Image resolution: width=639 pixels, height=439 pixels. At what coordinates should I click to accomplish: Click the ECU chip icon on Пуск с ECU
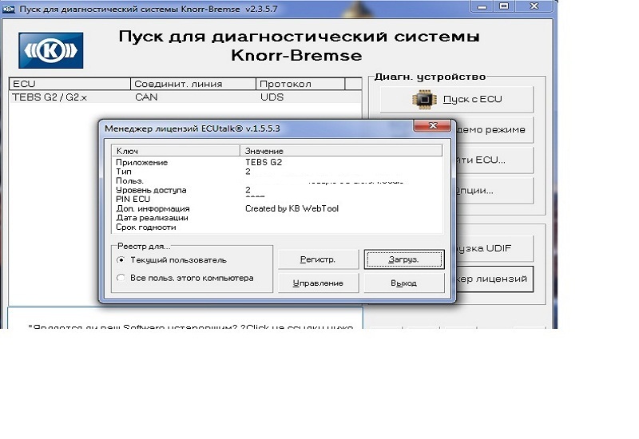click(424, 99)
